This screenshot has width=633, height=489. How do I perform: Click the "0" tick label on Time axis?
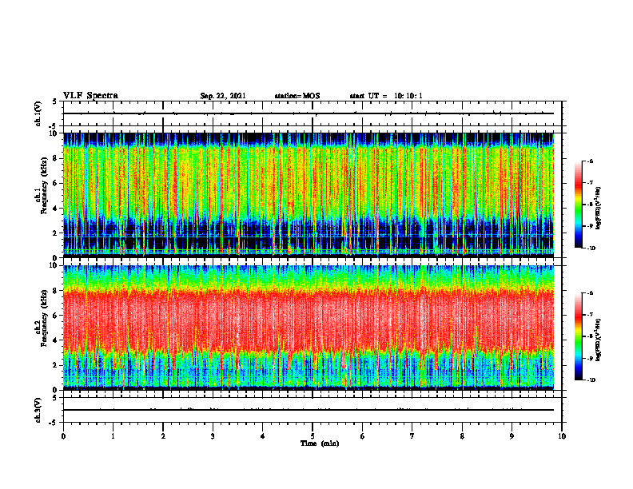pyautogui.click(x=63, y=436)
